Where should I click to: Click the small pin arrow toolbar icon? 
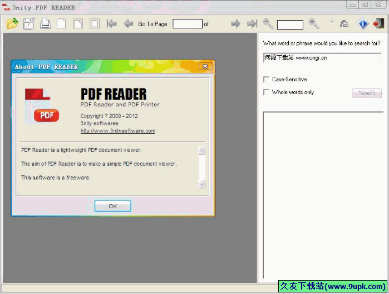[332, 21]
